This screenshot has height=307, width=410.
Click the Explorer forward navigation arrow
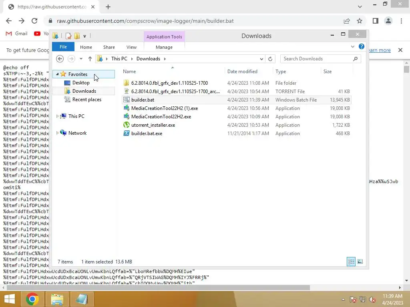coord(71,59)
